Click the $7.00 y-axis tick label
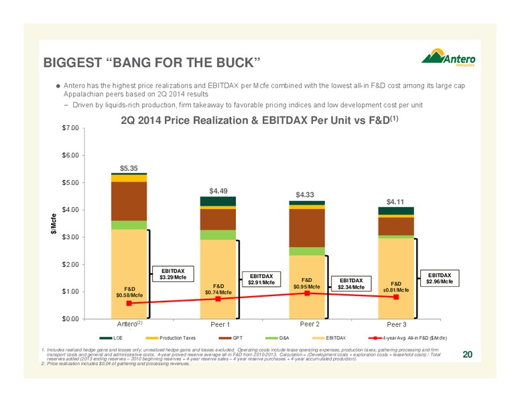Screen dimensions: 520x402 pyautogui.click(x=70, y=128)
